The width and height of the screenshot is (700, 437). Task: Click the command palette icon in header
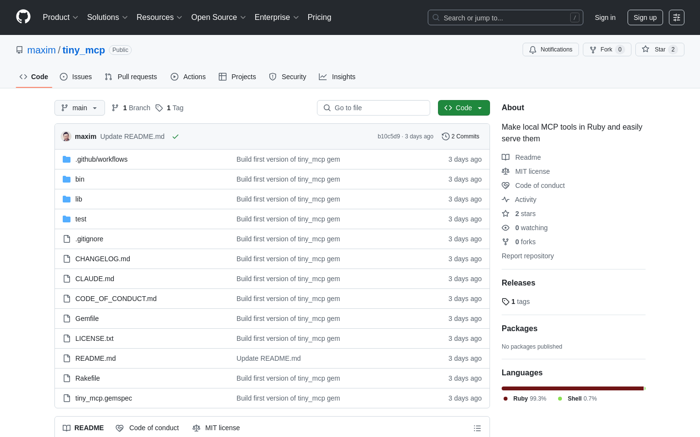tap(677, 17)
